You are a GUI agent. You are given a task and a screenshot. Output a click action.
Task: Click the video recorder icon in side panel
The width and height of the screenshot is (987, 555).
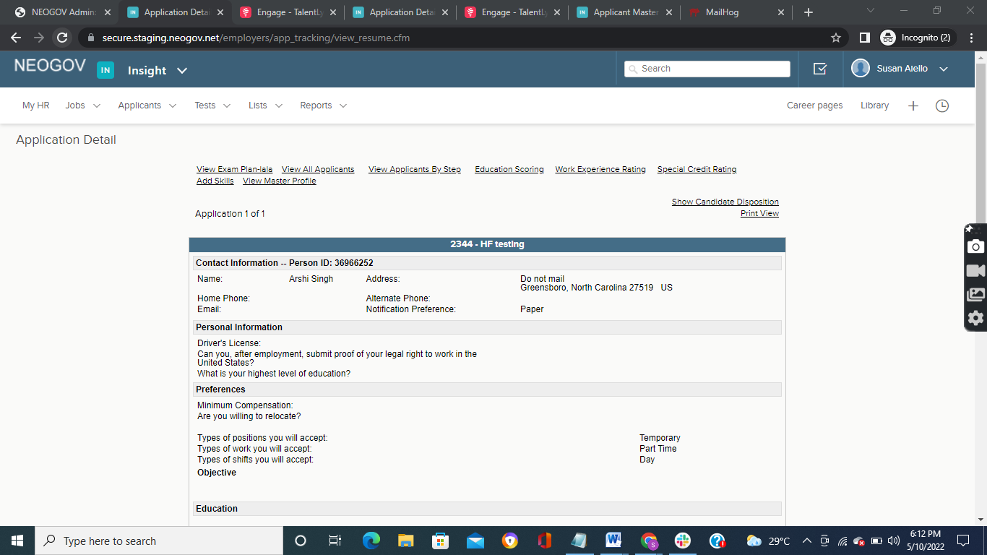click(x=975, y=270)
